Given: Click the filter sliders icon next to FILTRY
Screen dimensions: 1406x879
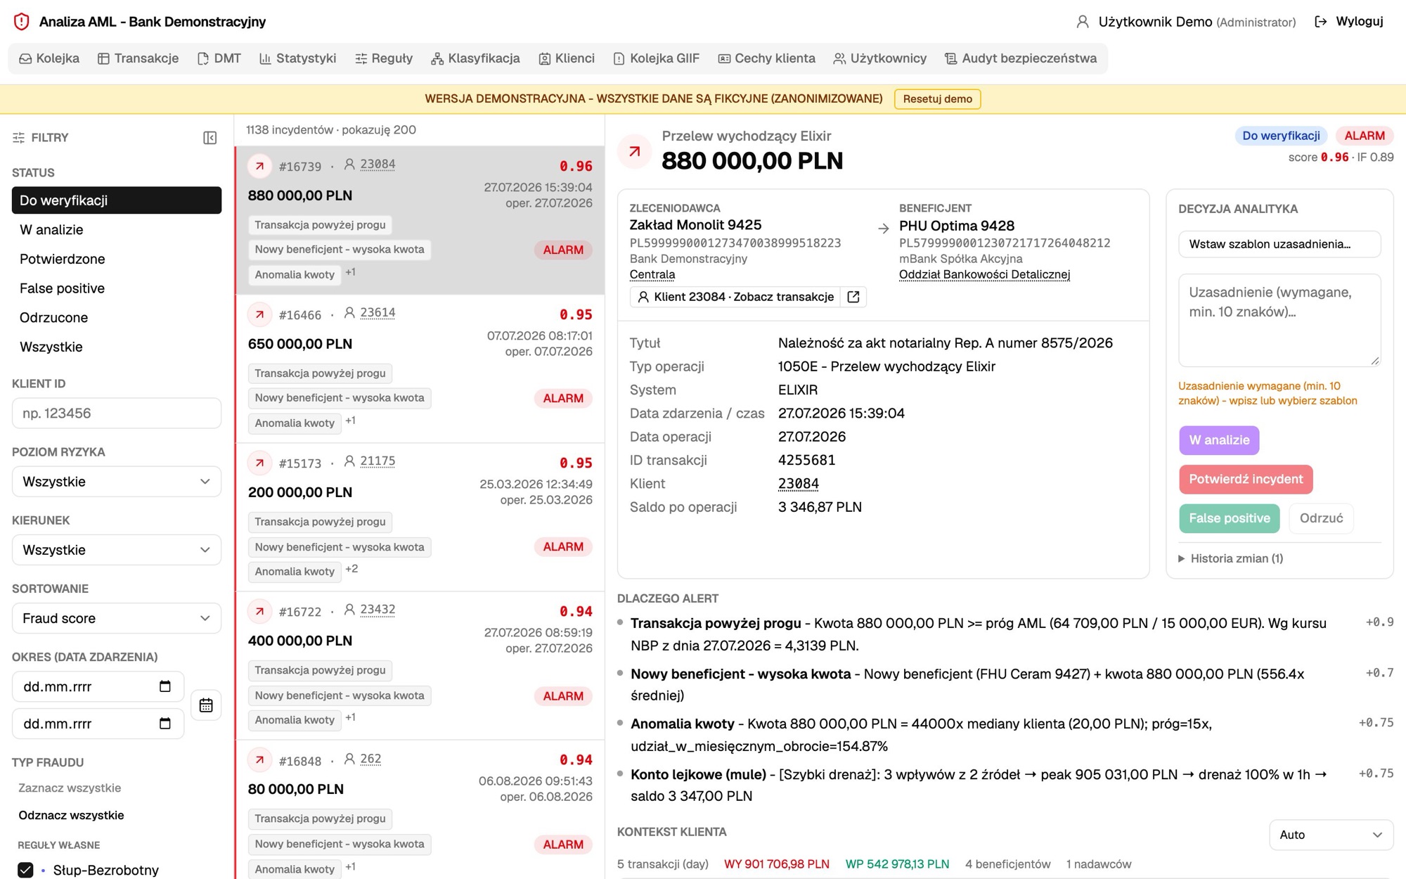Looking at the screenshot, I should point(19,138).
